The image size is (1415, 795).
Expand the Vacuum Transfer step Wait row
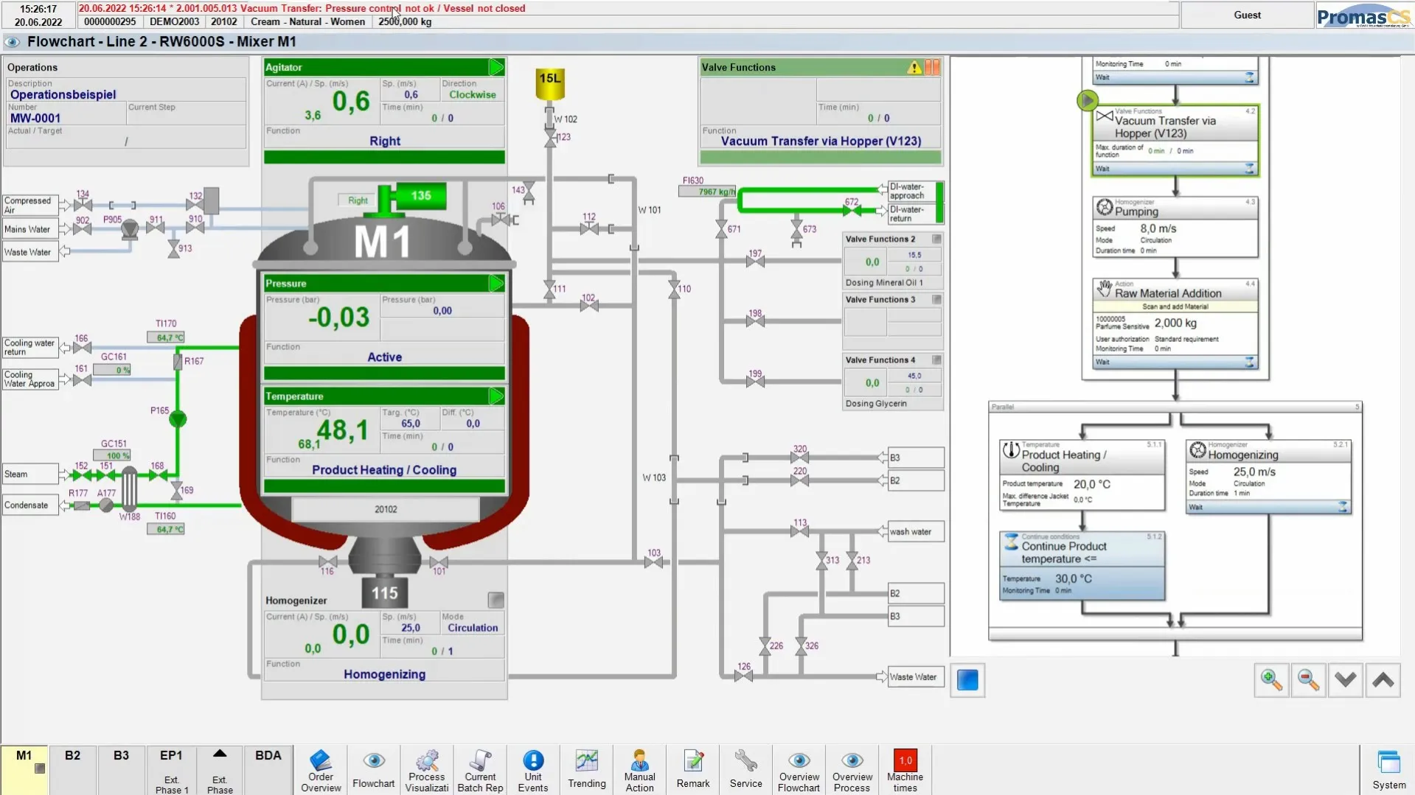1249,169
